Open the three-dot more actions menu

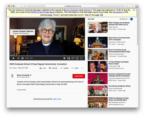pyautogui.click(x=83, y=68)
